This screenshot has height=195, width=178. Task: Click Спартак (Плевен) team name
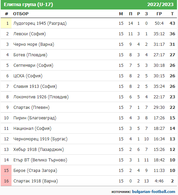click(32, 108)
